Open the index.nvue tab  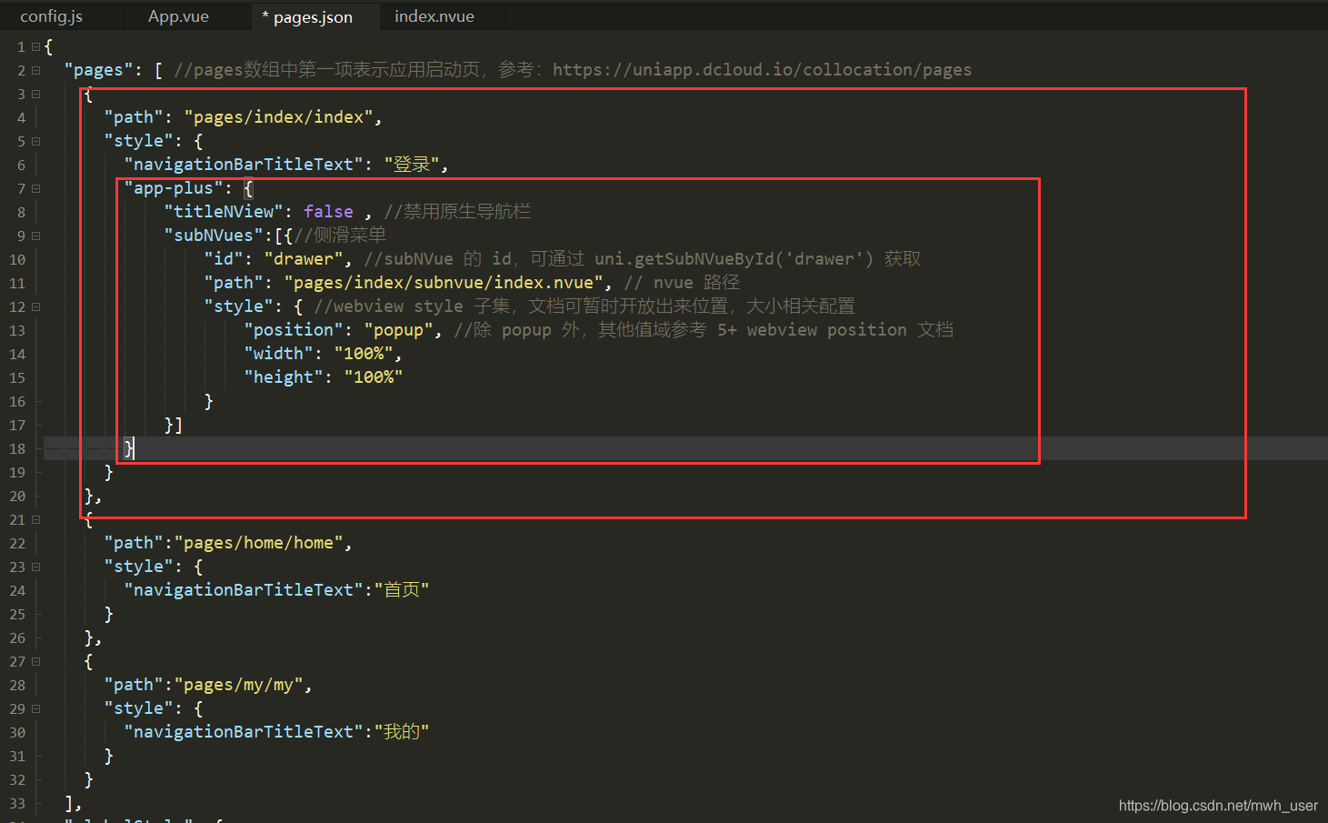click(x=434, y=16)
